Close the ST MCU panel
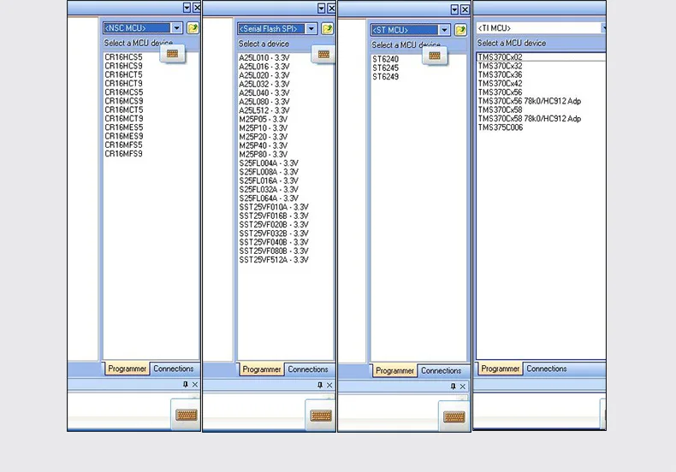The width and height of the screenshot is (676, 472). click(465, 9)
